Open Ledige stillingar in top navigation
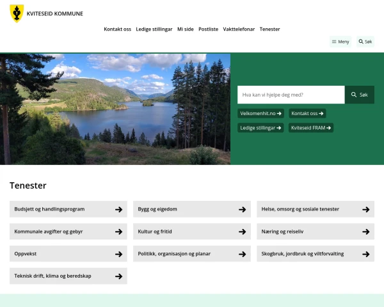Image resolution: width=384 pixels, height=307 pixels. [x=154, y=29]
